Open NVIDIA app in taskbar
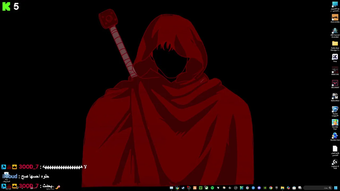Viewport: 340px width, 191px height. [265, 188]
